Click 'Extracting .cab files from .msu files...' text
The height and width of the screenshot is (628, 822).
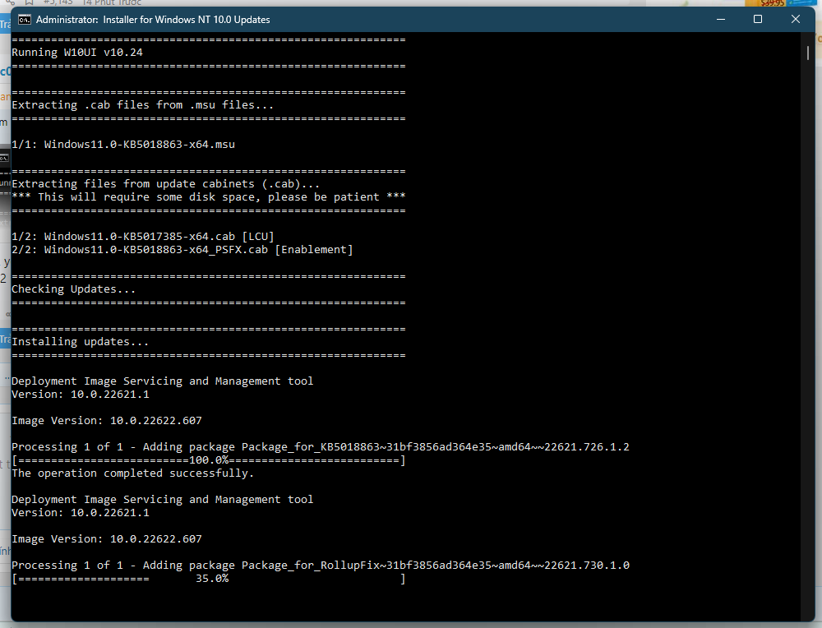[142, 105]
